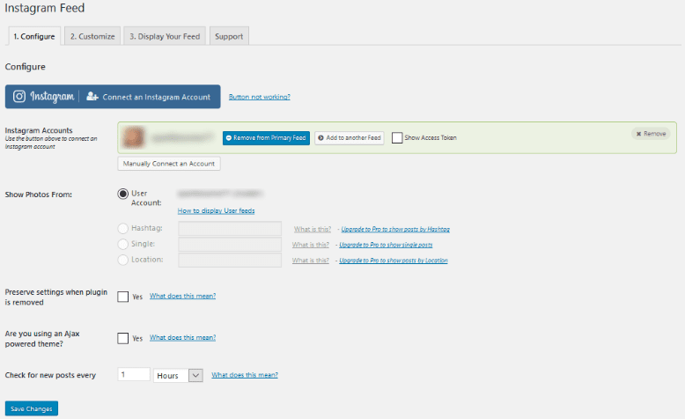
Task: Click into the Location input field
Action: (x=230, y=260)
